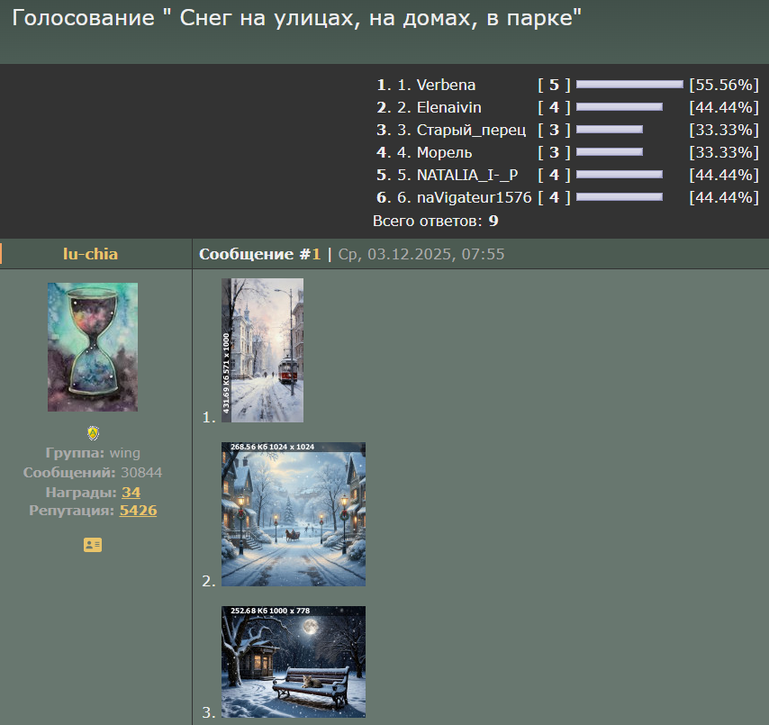Select the Морель poll entry
Image resolution: width=769 pixels, height=725 pixels.
click(x=444, y=152)
